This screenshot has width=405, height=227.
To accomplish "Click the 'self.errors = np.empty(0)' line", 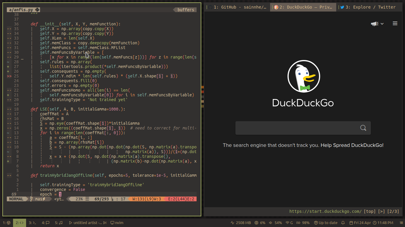I will (70, 85).
